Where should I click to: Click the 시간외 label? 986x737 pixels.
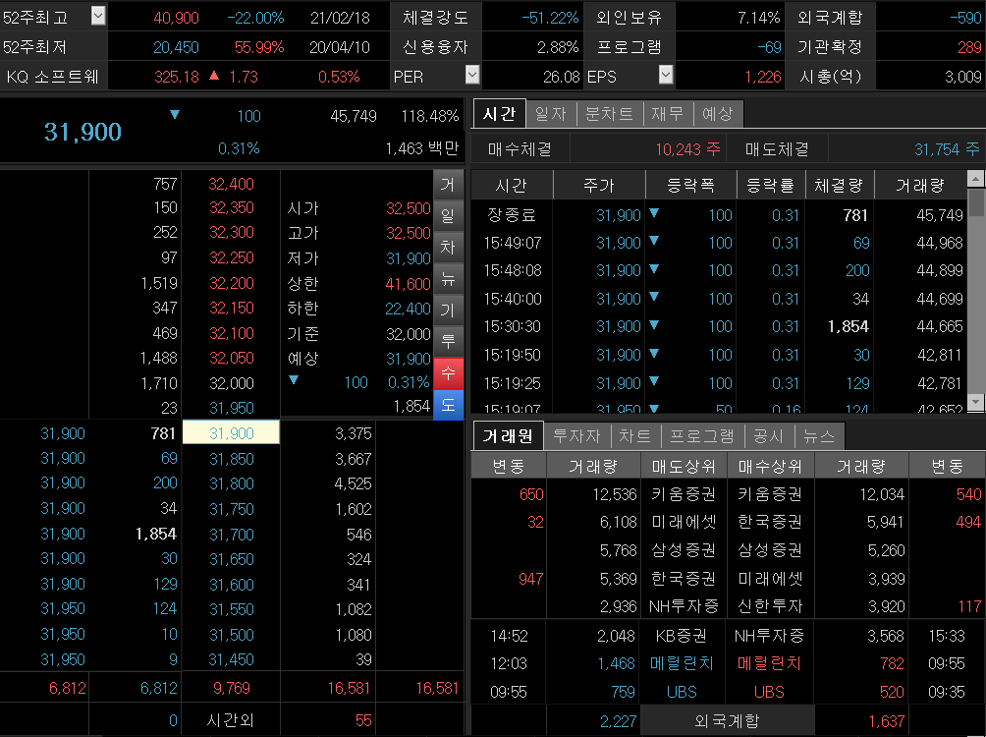tap(231, 720)
